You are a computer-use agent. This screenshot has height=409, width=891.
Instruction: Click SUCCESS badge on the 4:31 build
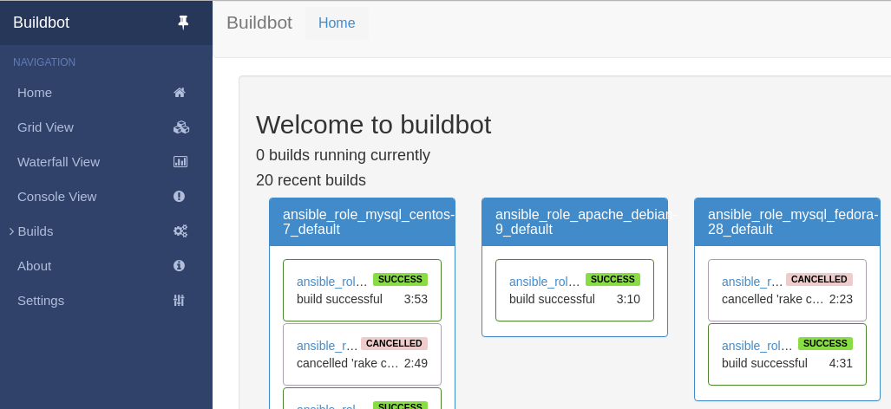click(x=825, y=343)
